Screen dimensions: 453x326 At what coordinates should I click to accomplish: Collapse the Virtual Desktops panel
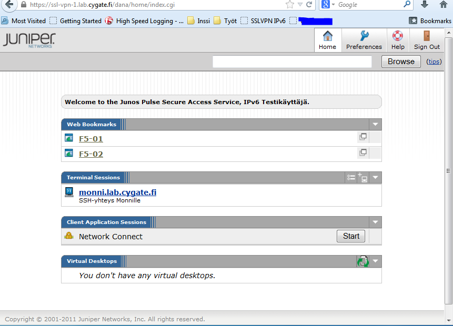point(375,261)
